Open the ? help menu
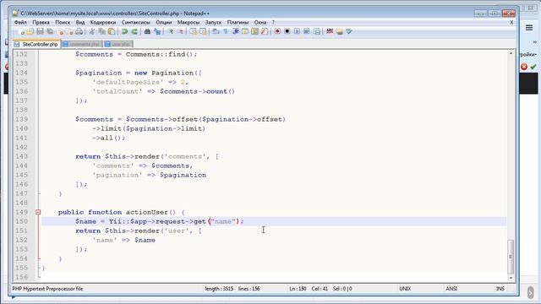The width and height of the screenshot is (541, 304). point(273,23)
